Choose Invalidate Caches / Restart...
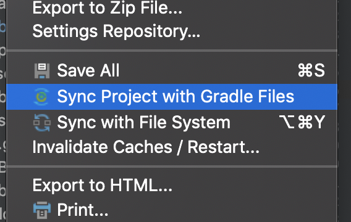351x222 pixels. pyautogui.click(x=146, y=147)
